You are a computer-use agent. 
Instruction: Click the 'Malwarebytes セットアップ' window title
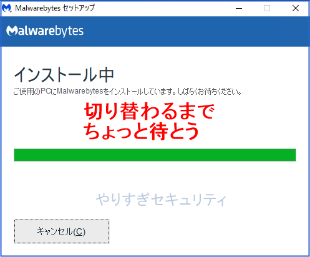click(55, 8)
